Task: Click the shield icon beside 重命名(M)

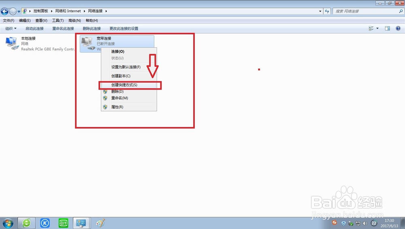Action: click(105, 98)
